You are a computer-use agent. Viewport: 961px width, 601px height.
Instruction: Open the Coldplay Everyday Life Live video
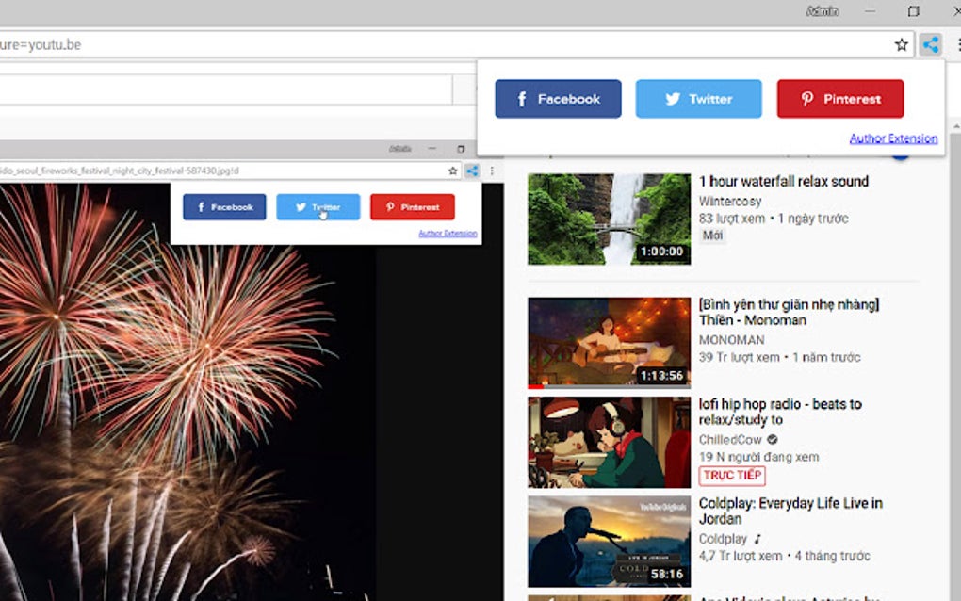608,539
